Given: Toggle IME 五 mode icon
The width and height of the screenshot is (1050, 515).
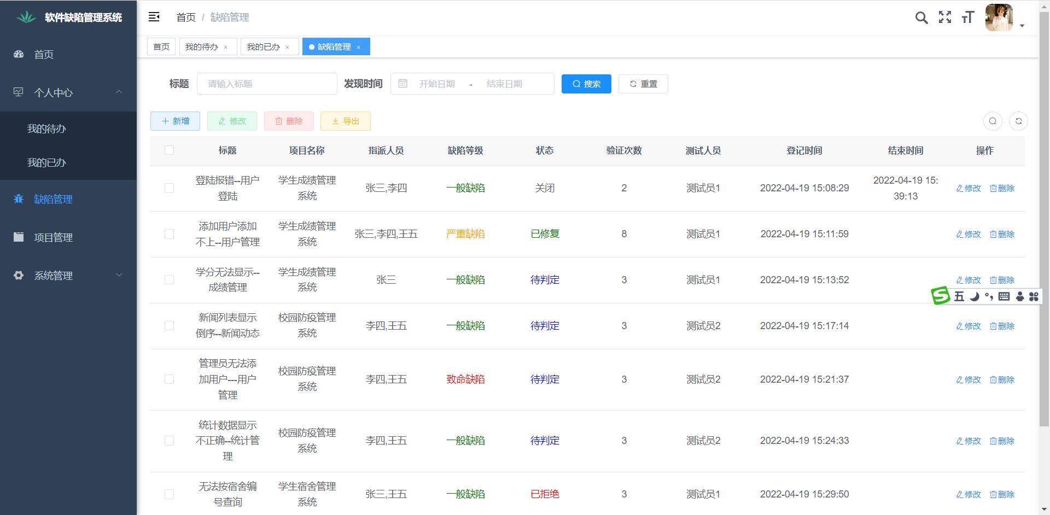Looking at the screenshot, I should tap(959, 296).
